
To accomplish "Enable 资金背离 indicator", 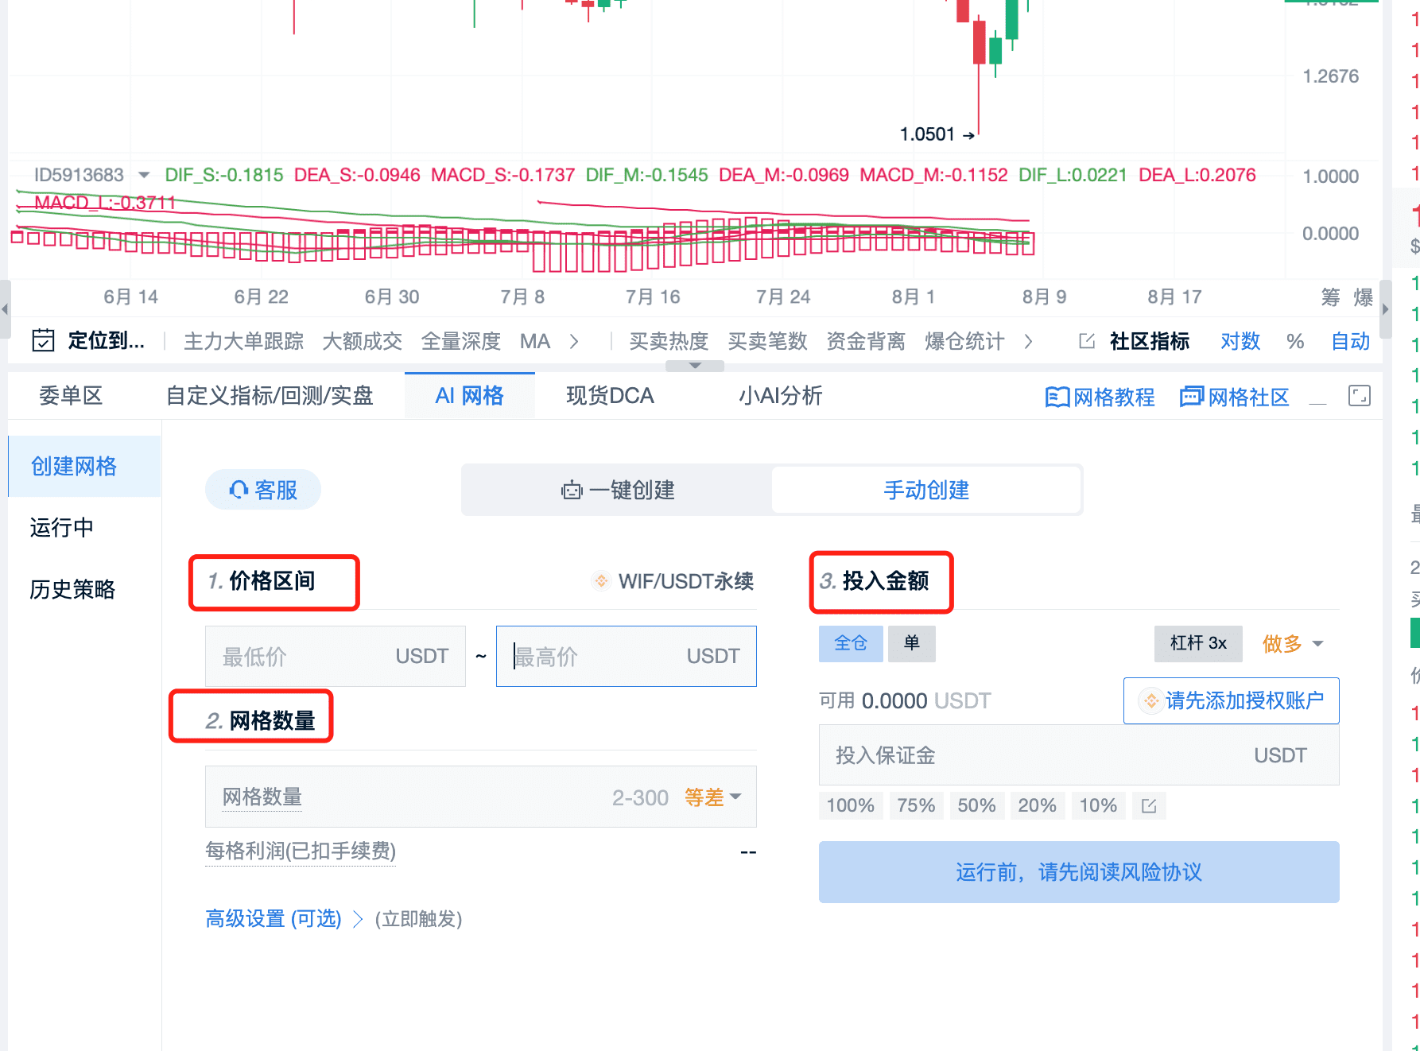I will point(866,341).
